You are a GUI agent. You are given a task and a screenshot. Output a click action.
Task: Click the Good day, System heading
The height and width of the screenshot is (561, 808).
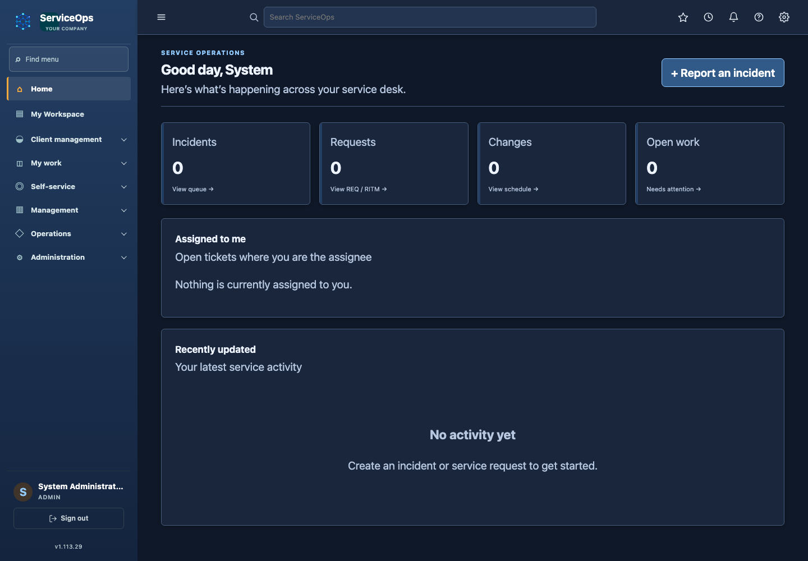pyautogui.click(x=217, y=70)
